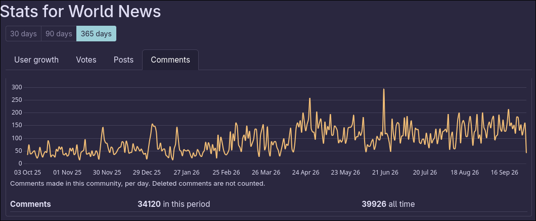536x221 pixels.
Task: Click the chart description about deleted comments
Action: 138,184
